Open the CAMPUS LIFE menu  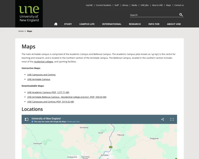pyautogui.click(x=87, y=24)
